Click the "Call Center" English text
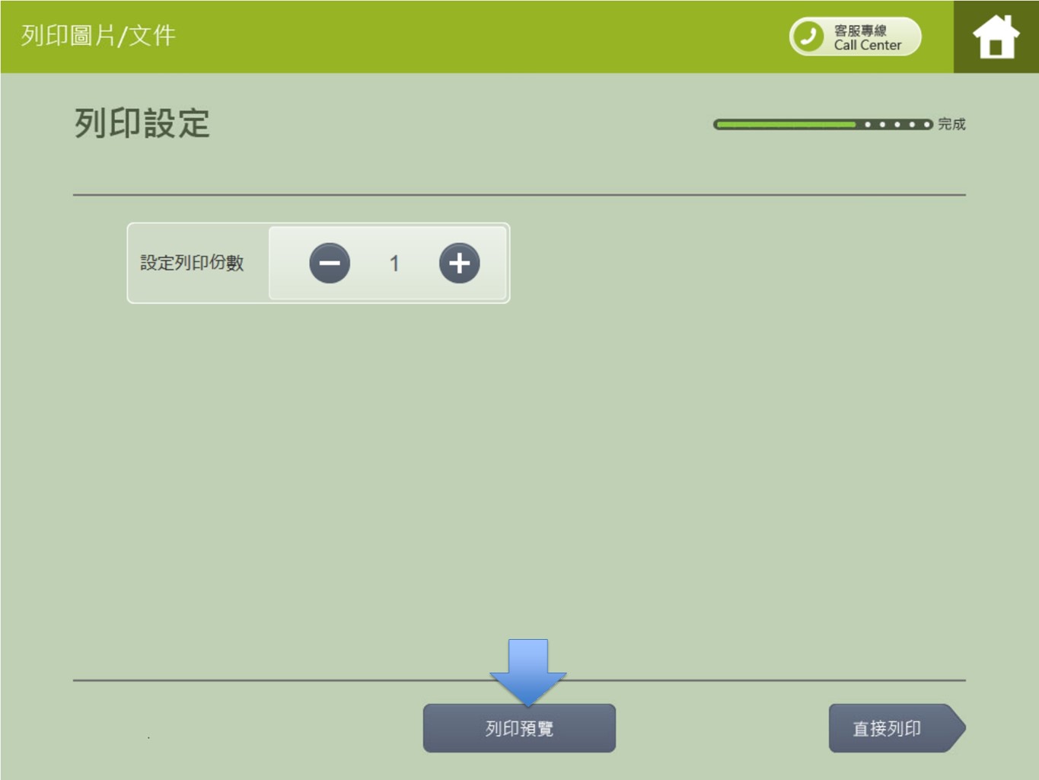The height and width of the screenshot is (780, 1039). point(867,45)
